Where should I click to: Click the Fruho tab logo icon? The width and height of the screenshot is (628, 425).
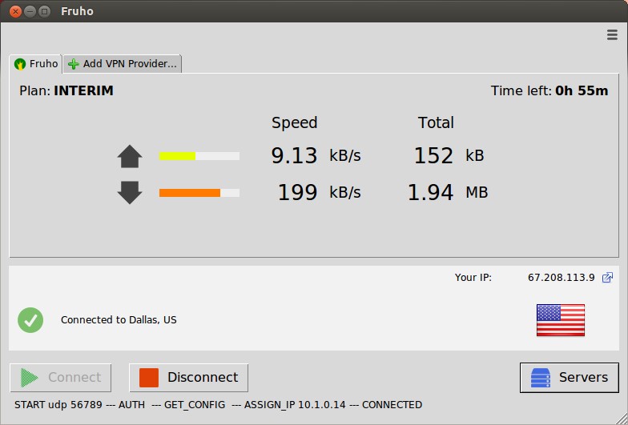pyautogui.click(x=21, y=64)
